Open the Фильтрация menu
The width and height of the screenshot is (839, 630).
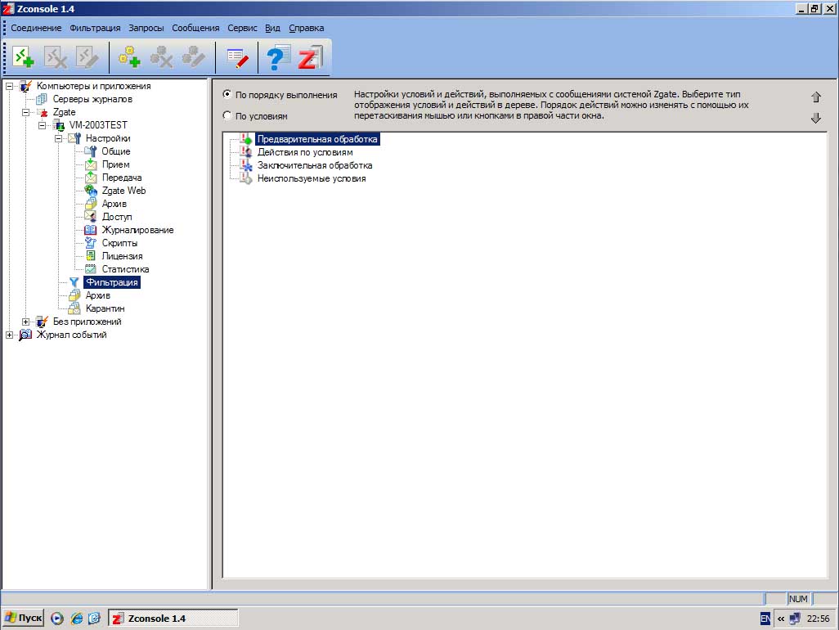tap(95, 28)
